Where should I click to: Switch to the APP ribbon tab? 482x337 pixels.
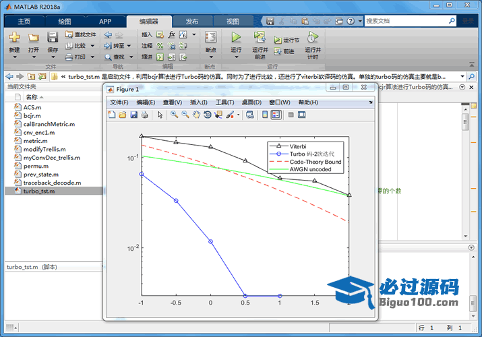tap(105, 22)
